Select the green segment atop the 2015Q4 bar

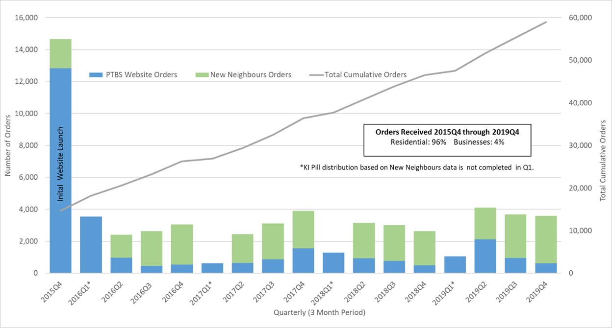(x=60, y=53)
